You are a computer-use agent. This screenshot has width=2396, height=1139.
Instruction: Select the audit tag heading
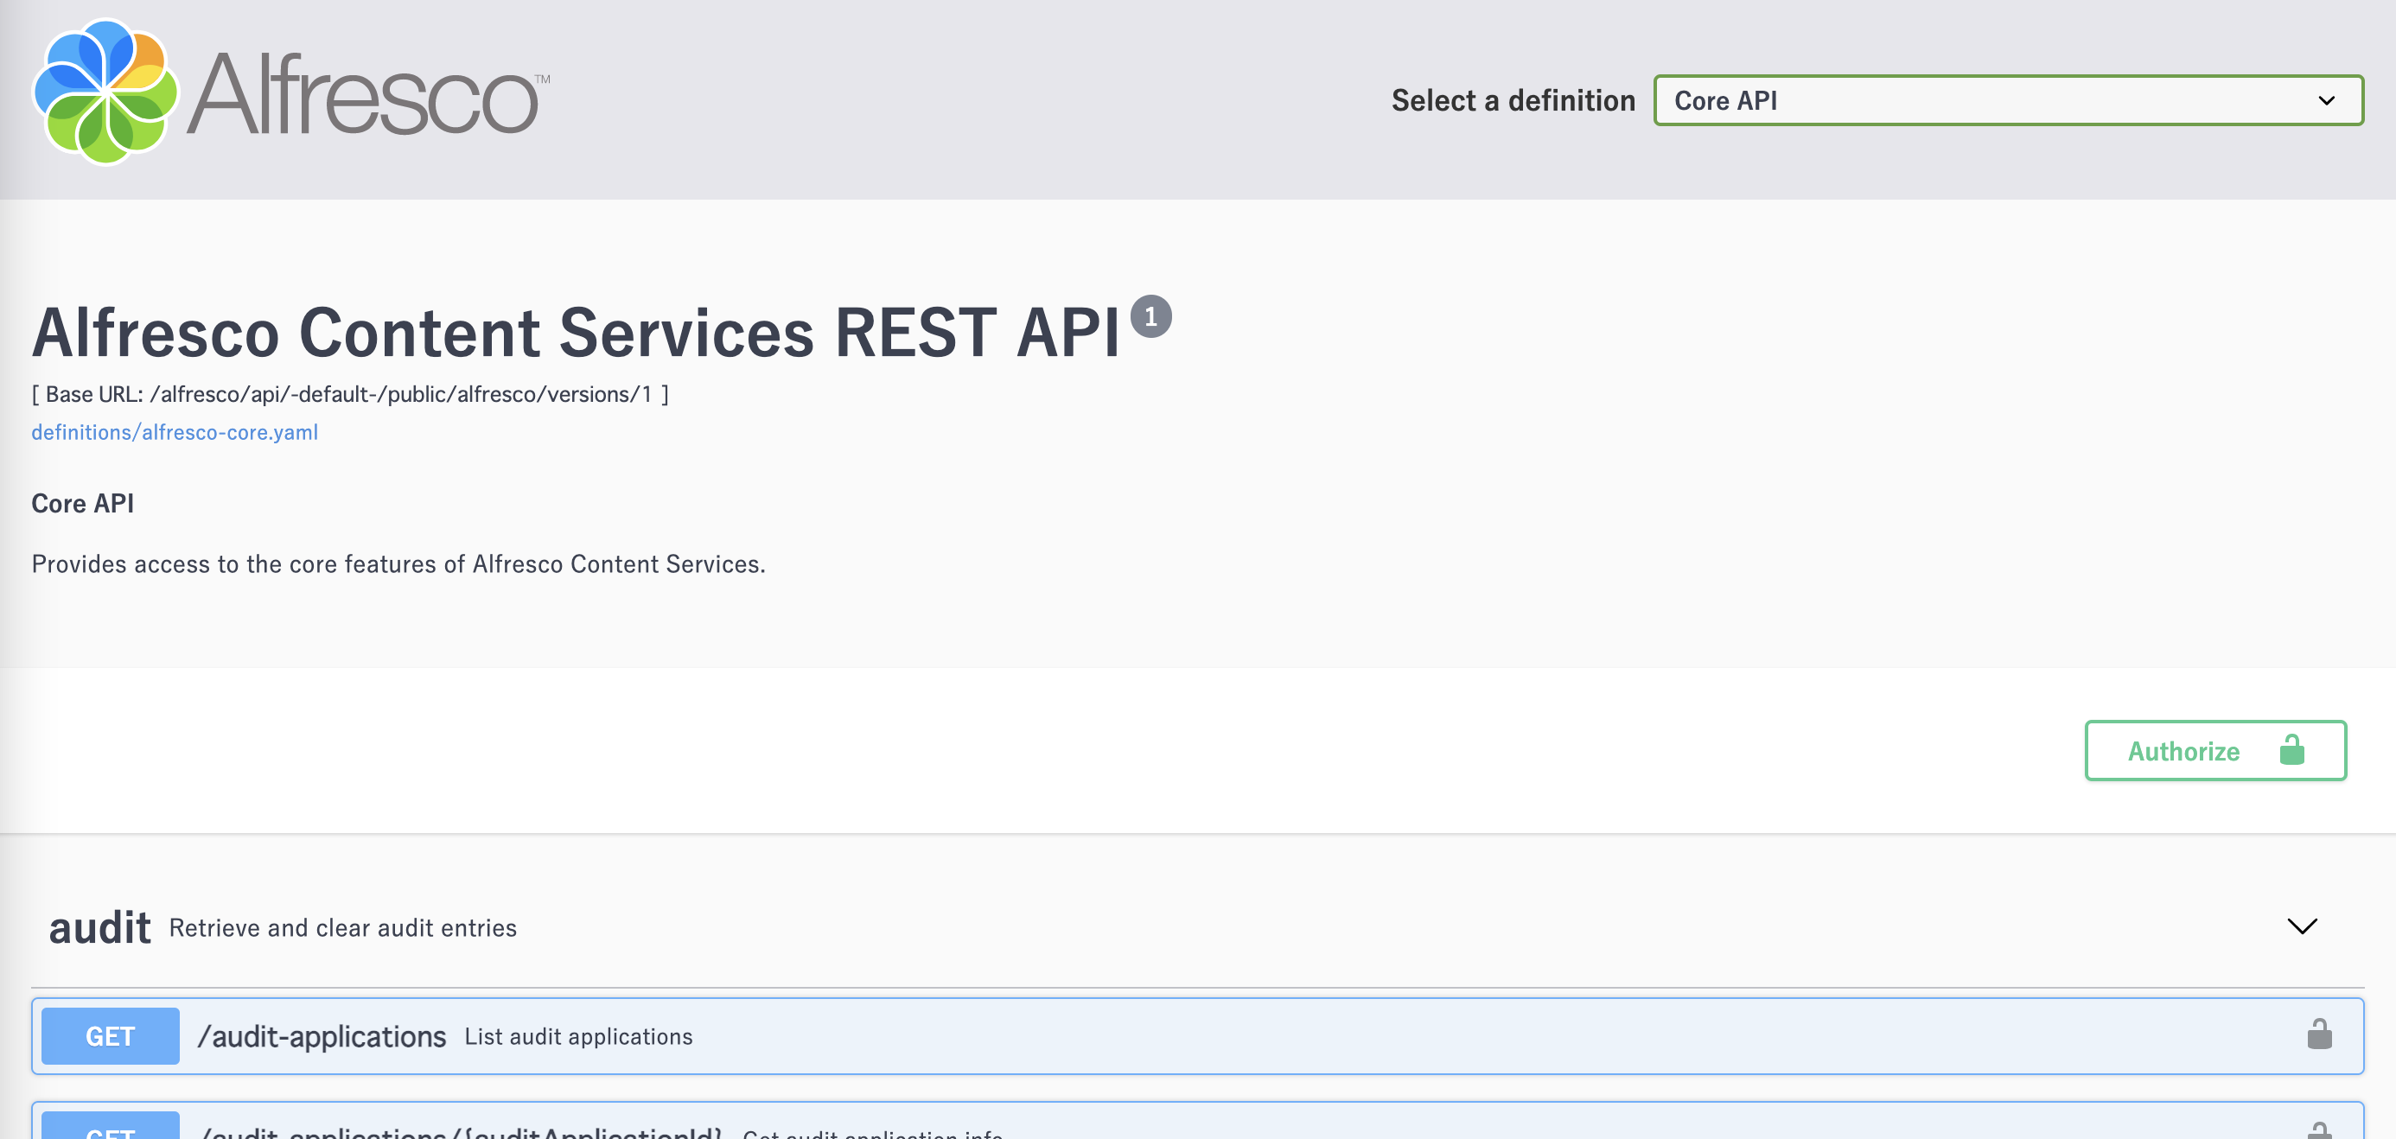(x=99, y=926)
